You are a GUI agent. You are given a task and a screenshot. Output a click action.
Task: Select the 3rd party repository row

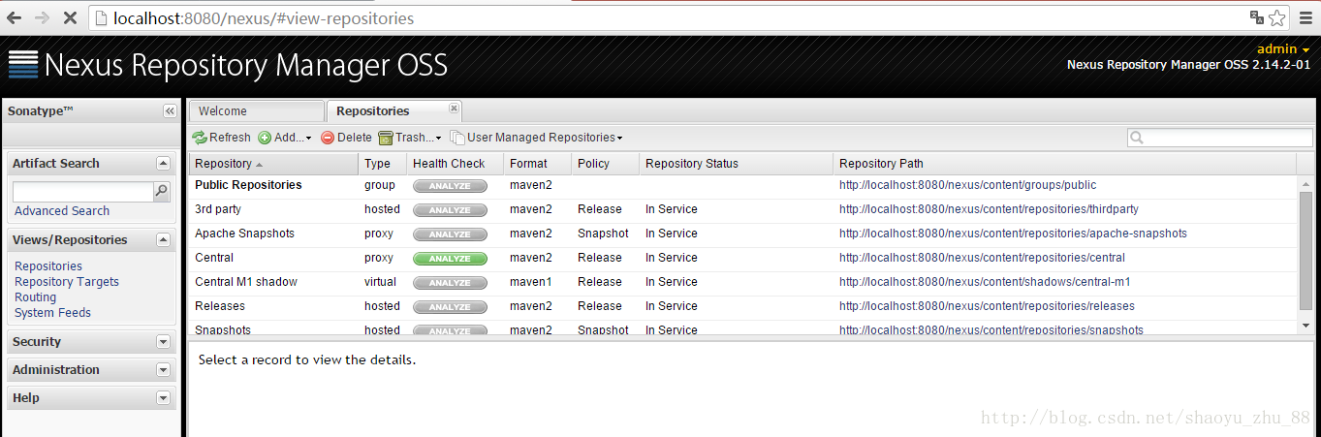[743, 209]
